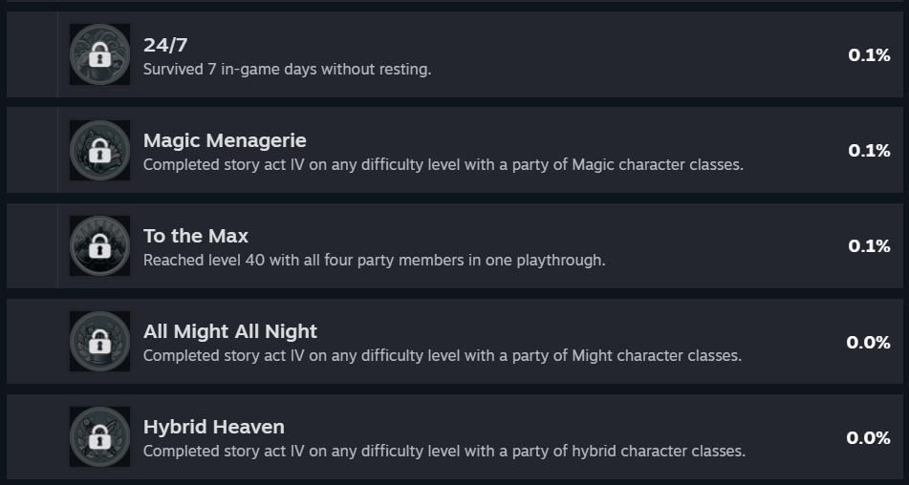Select the Hybrid Heaven achievement title
Image resolution: width=909 pixels, height=485 pixels.
point(214,427)
